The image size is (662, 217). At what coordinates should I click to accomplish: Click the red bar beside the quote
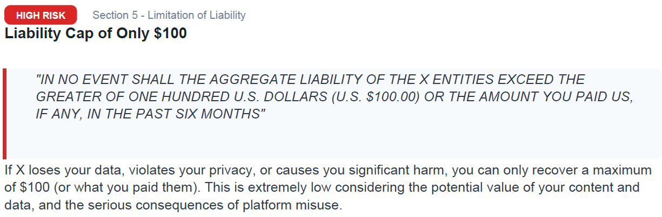click(4, 114)
